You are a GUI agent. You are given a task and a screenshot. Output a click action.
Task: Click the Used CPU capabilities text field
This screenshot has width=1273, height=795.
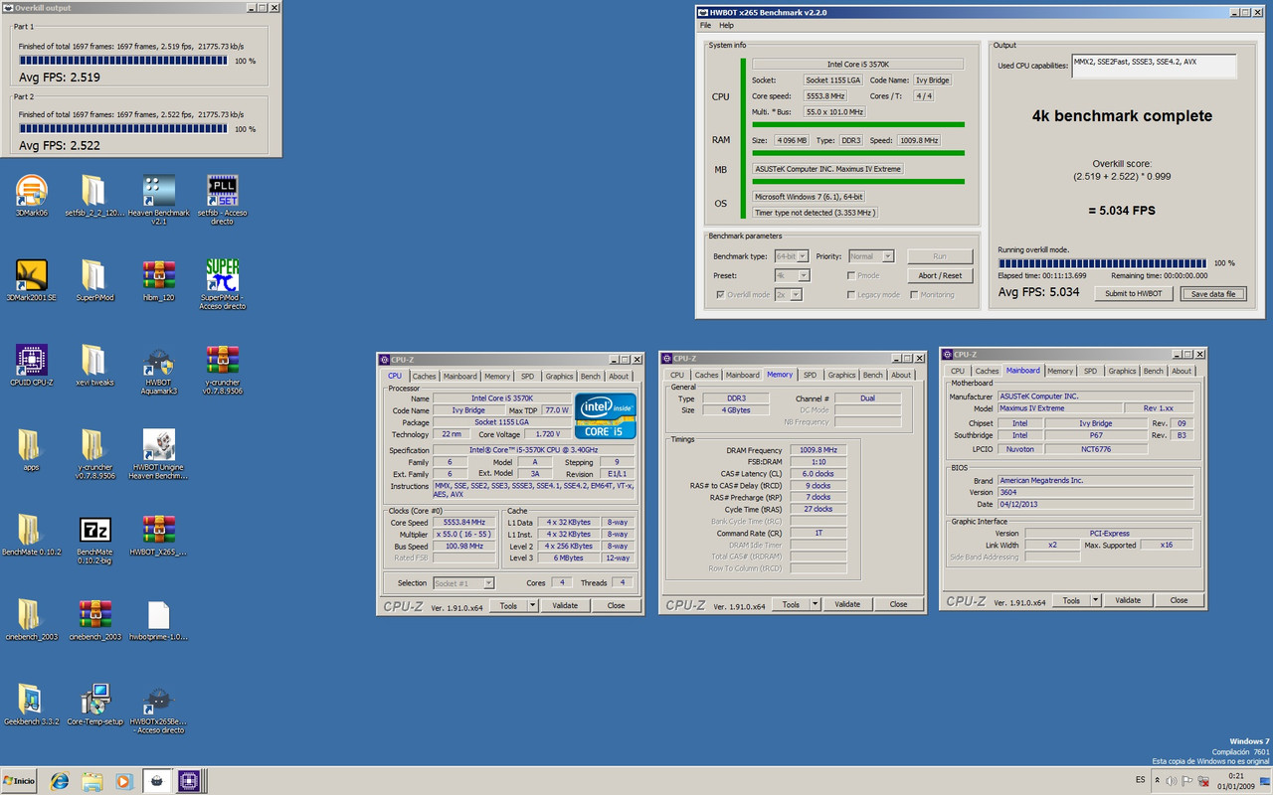[1154, 67]
